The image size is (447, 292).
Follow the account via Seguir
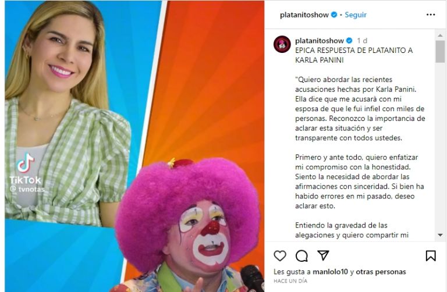[x=356, y=15]
